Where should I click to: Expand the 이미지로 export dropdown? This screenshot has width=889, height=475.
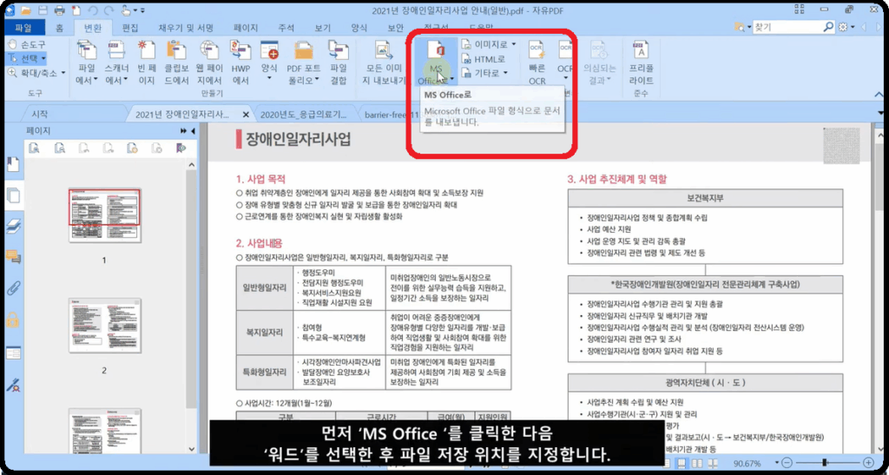tap(489, 43)
